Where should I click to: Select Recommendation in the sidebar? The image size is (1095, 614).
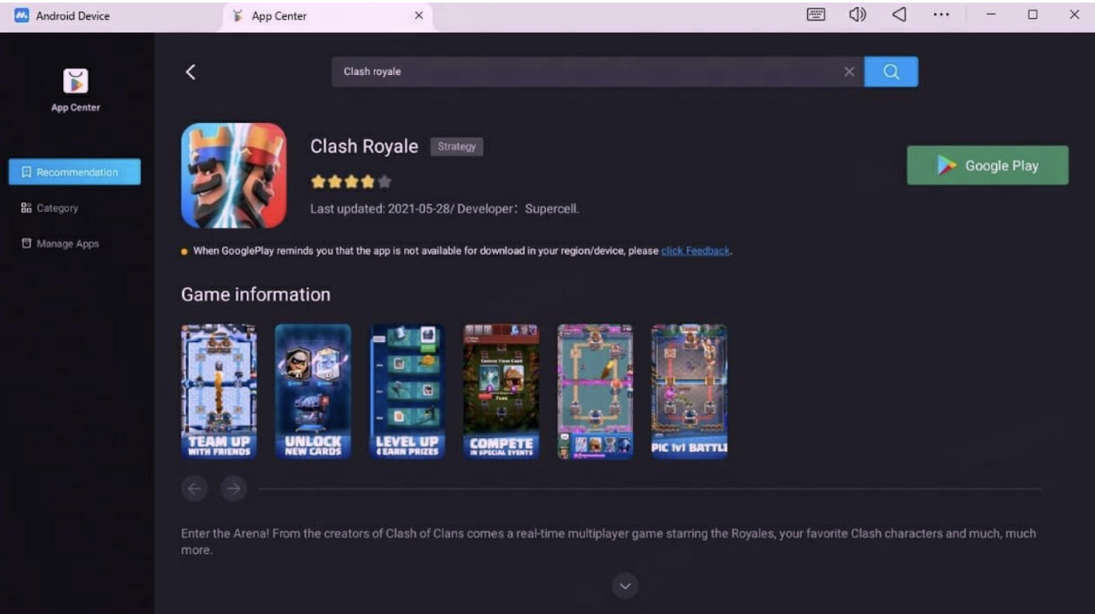(74, 171)
